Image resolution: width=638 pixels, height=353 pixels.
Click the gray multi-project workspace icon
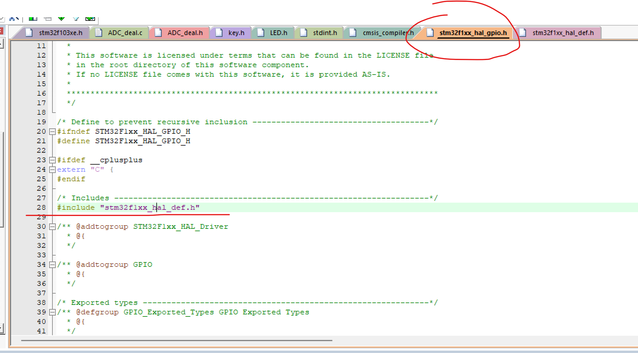[x=48, y=19]
